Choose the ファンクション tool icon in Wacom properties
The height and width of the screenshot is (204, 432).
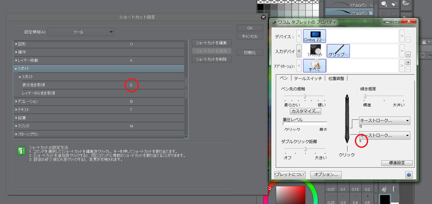(x=315, y=51)
